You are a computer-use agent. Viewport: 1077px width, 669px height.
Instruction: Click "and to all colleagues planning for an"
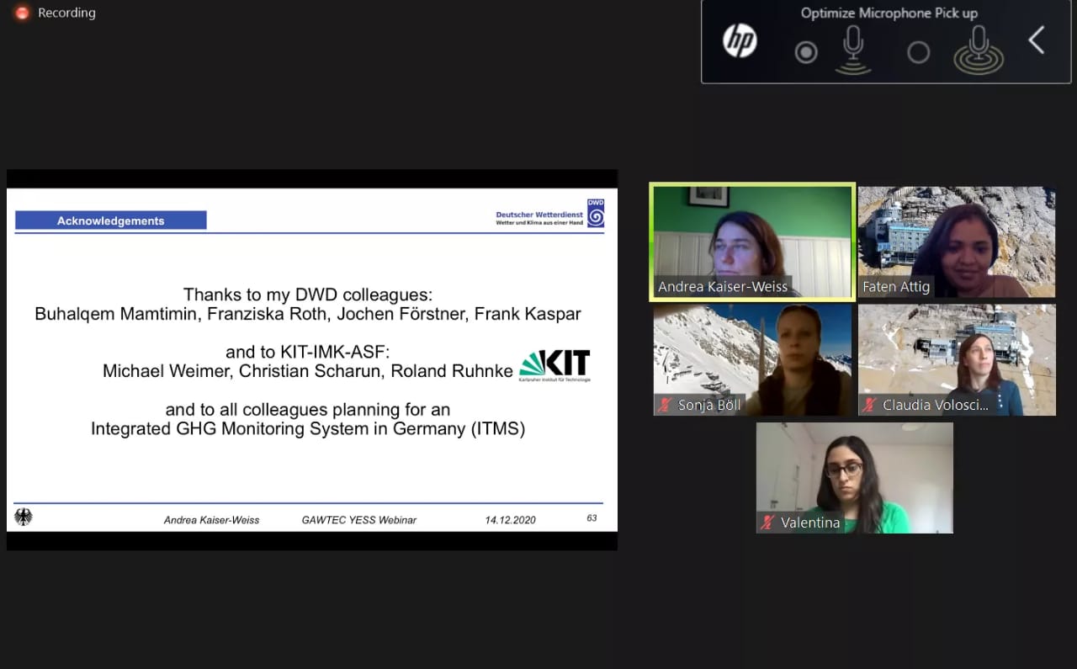(308, 410)
